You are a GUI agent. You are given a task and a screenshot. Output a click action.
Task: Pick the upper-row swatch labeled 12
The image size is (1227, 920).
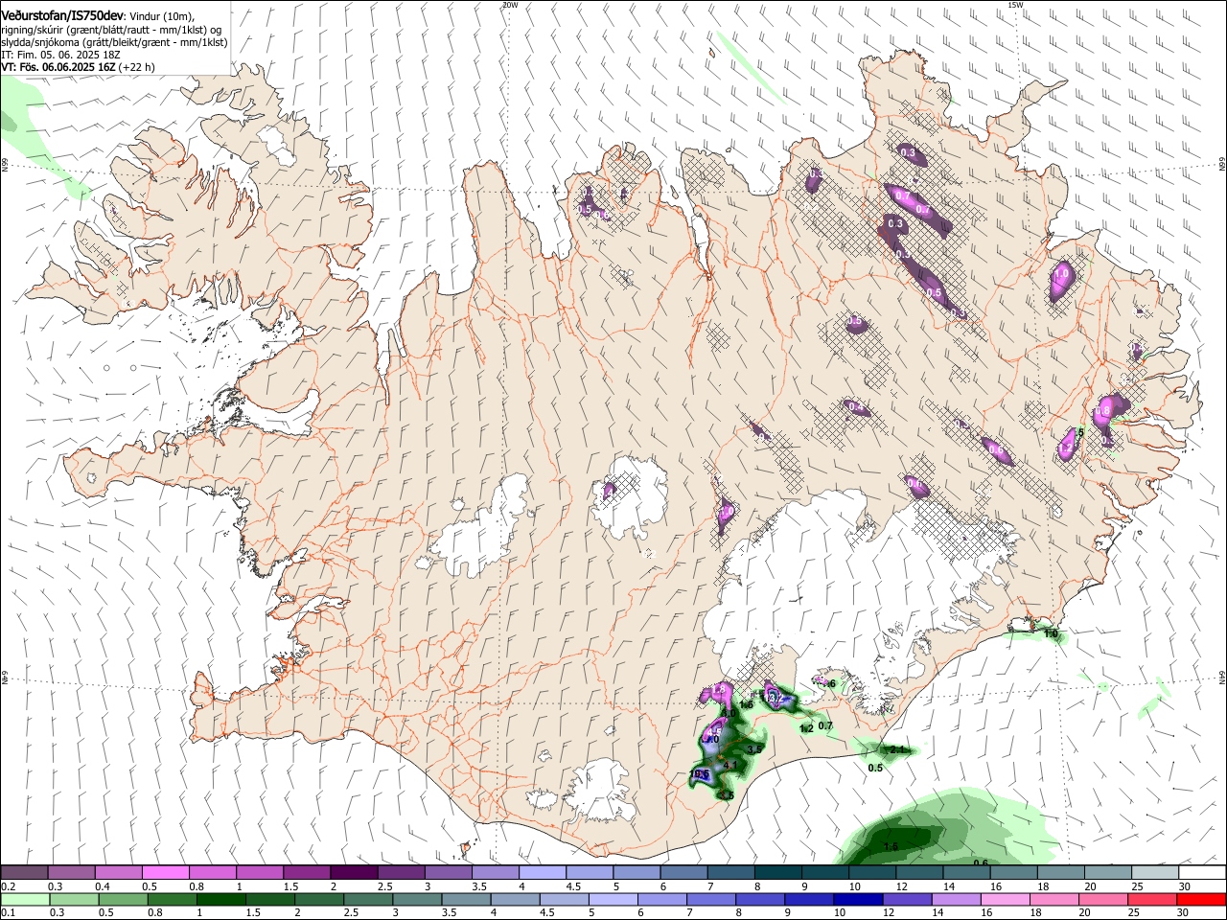(919, 873)
